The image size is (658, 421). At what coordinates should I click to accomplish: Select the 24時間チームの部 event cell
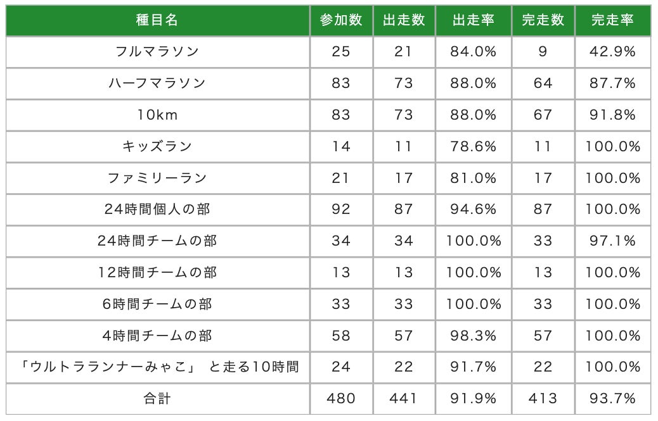pos(157,241)
